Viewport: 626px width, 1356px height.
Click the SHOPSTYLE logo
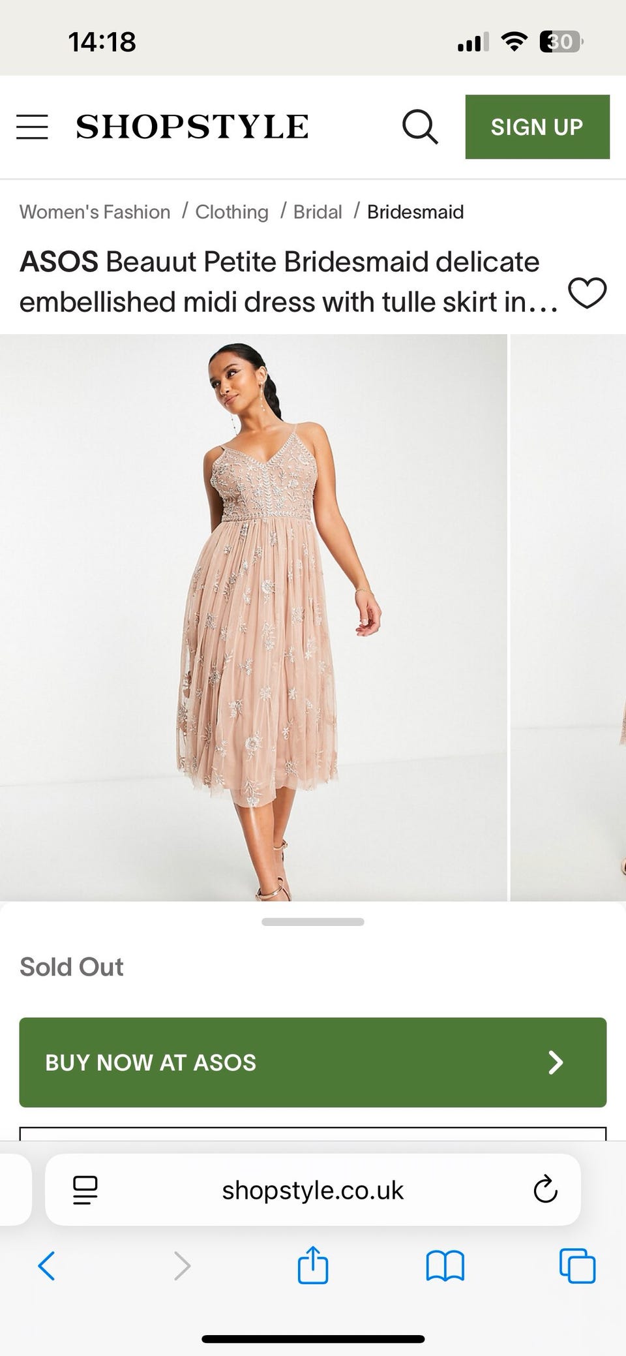click(x=192, y=127)
